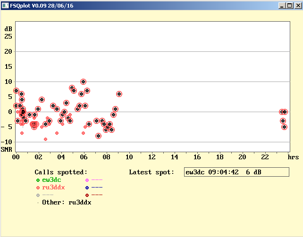Click the '12' hour axis label

coord(151,157)
